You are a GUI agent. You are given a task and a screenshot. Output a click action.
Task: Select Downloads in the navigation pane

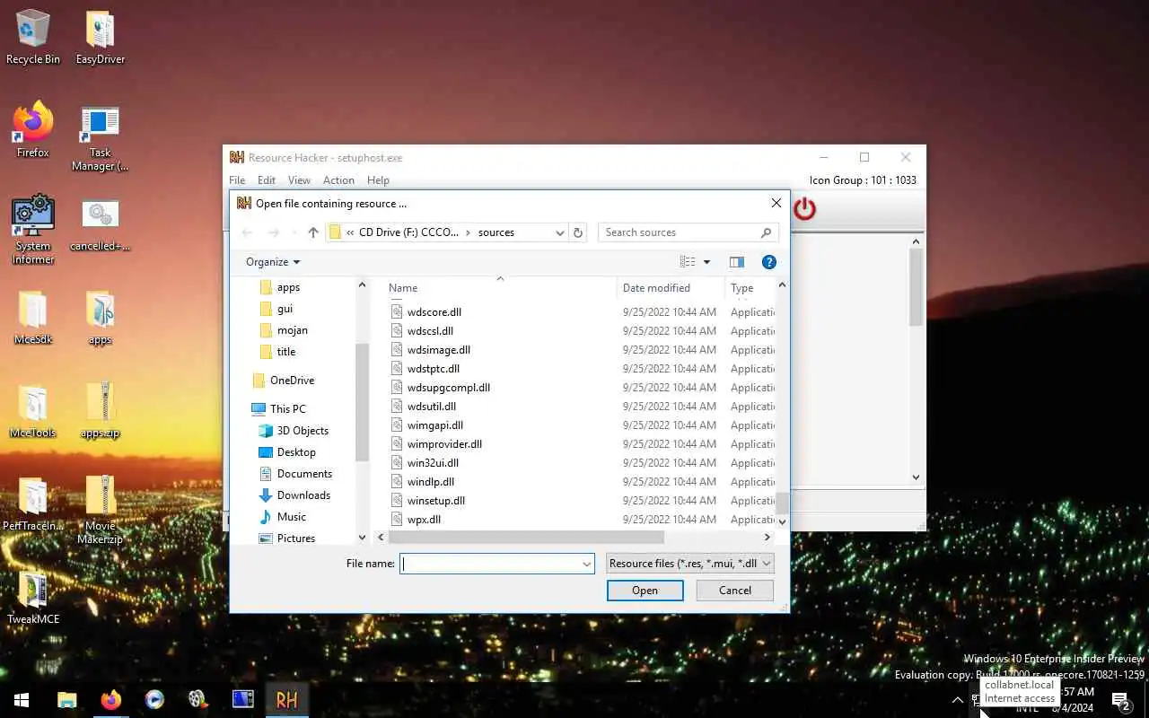303,495
